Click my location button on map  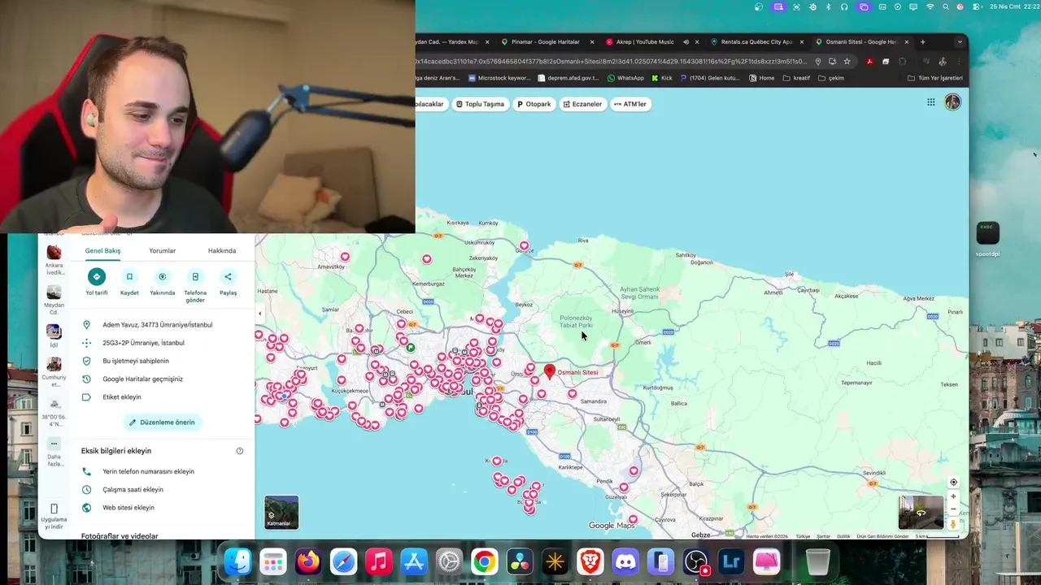tap(953, 483)
